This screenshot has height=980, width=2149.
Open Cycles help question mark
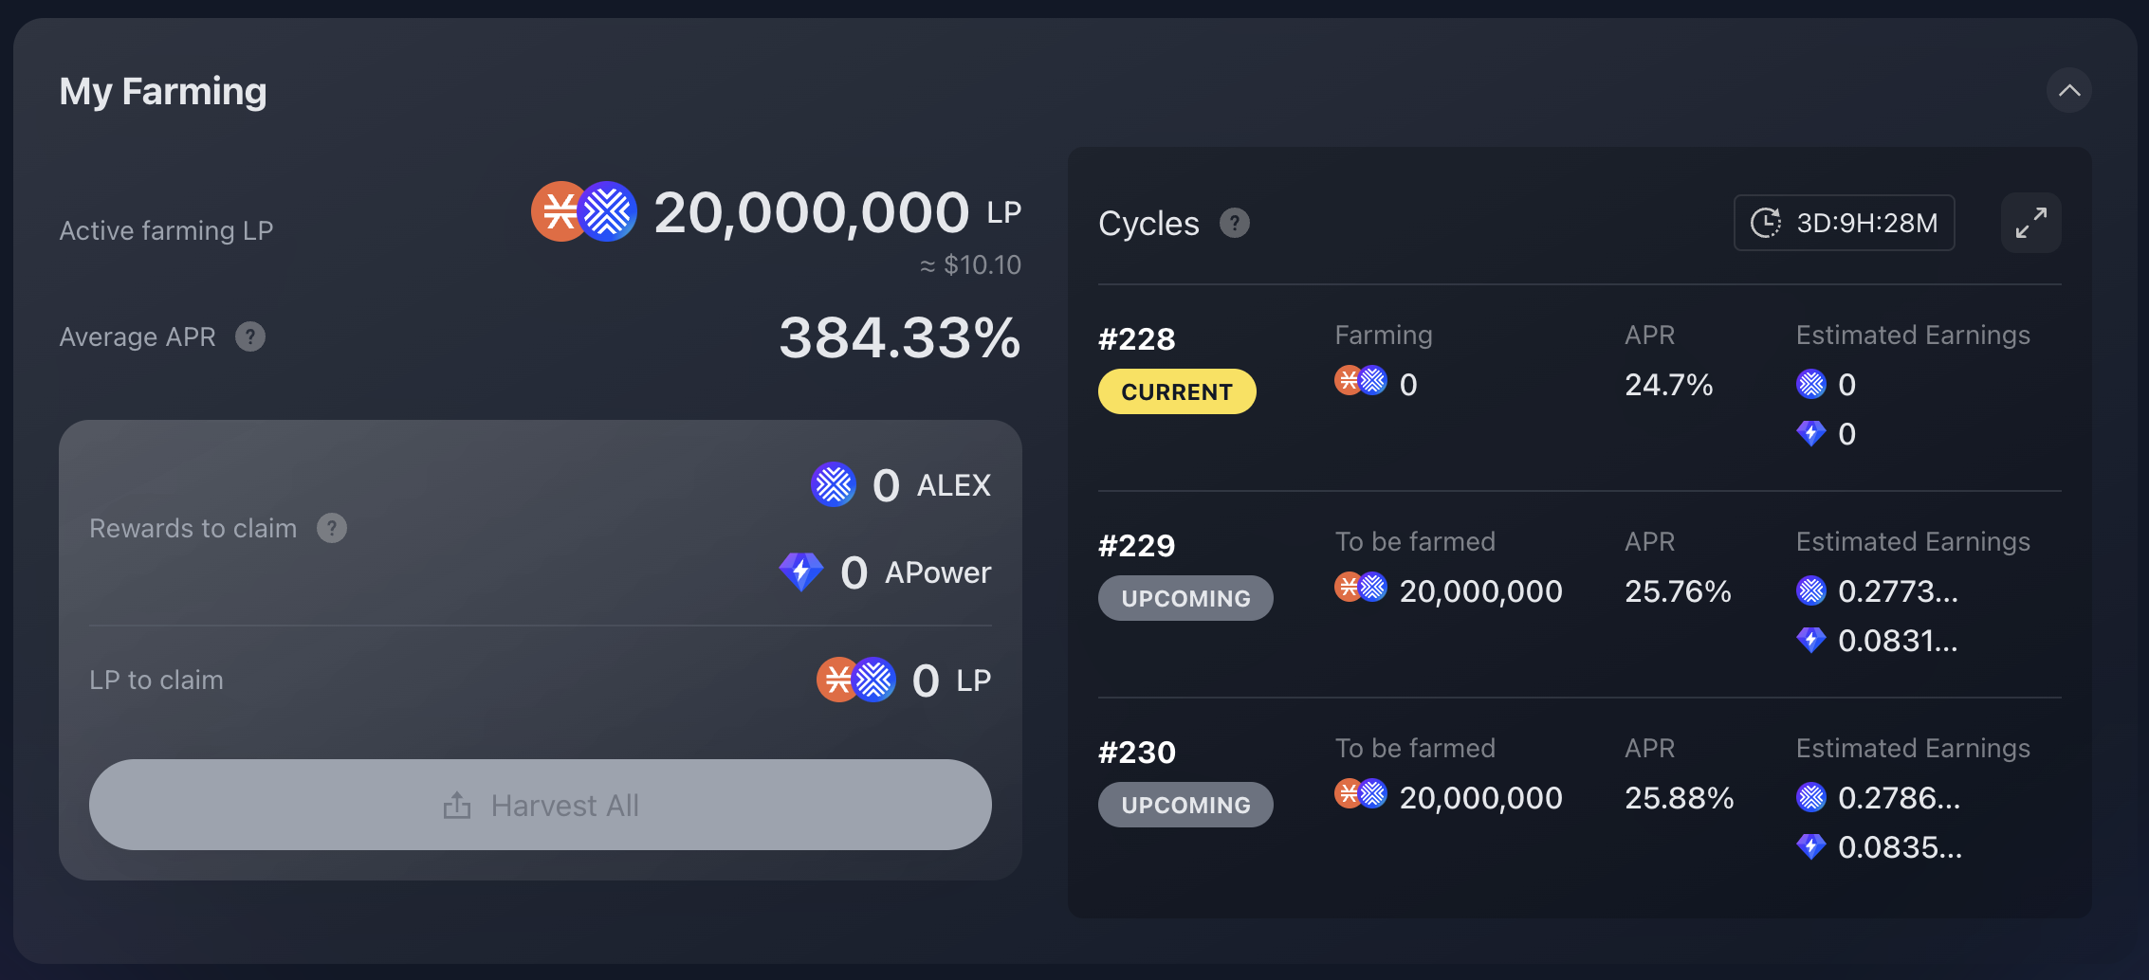coord(1234,224)
